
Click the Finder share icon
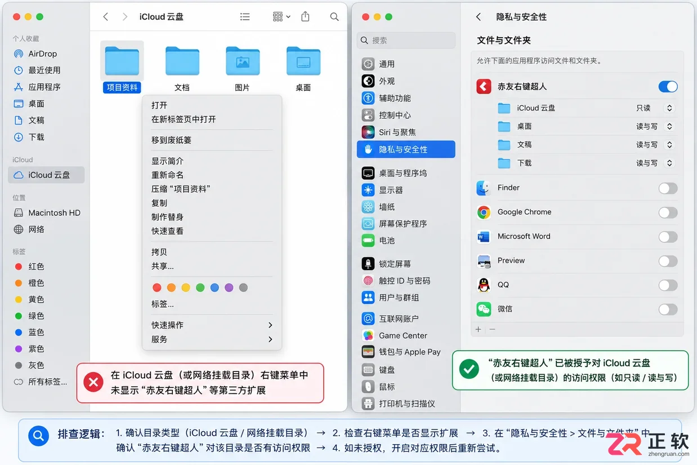[305, 17]
